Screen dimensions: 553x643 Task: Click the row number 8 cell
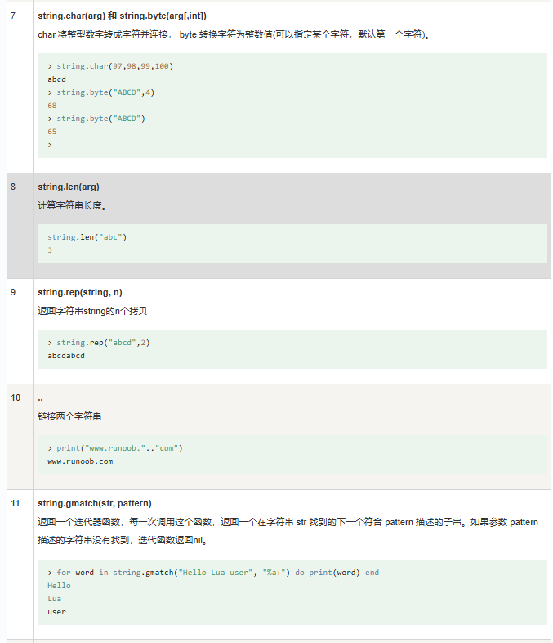[20, 226]
